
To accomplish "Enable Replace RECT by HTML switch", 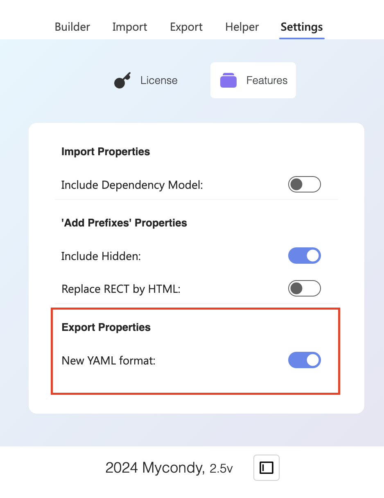I will tap(304, 289).
